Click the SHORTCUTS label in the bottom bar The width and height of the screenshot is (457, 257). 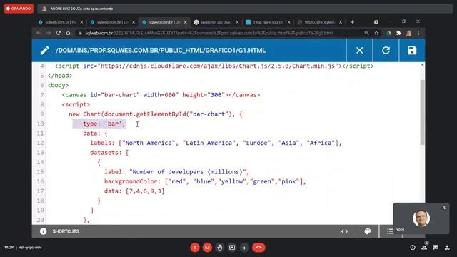point(66,231)
